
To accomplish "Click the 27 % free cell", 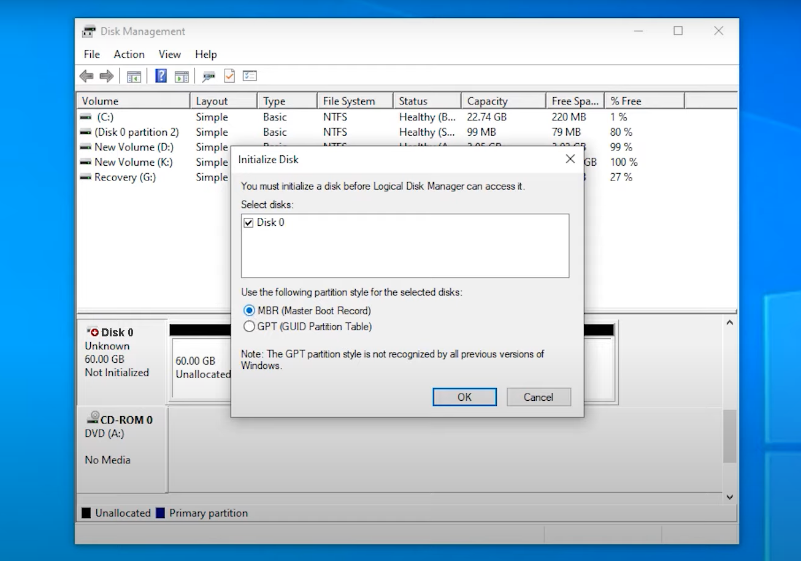I will tap(621, 177).
